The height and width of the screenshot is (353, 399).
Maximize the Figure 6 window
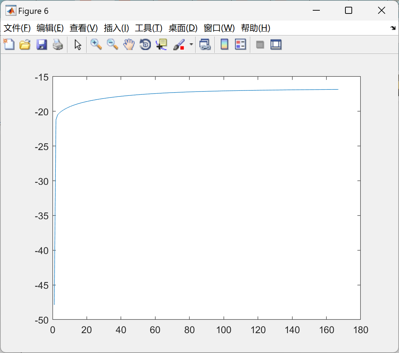pyautogui.click(x=348, y=10)
